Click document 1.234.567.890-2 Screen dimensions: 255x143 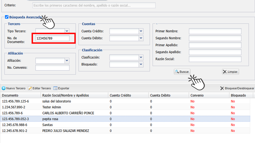tap(14, 107)
